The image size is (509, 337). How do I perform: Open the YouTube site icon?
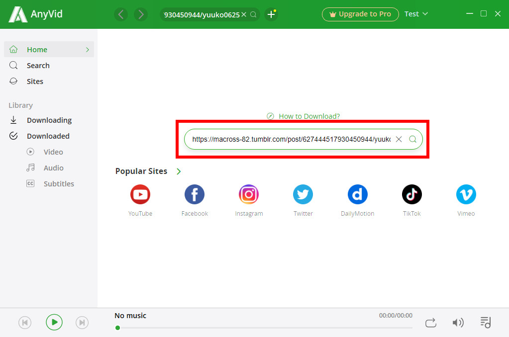pos(140,194)
